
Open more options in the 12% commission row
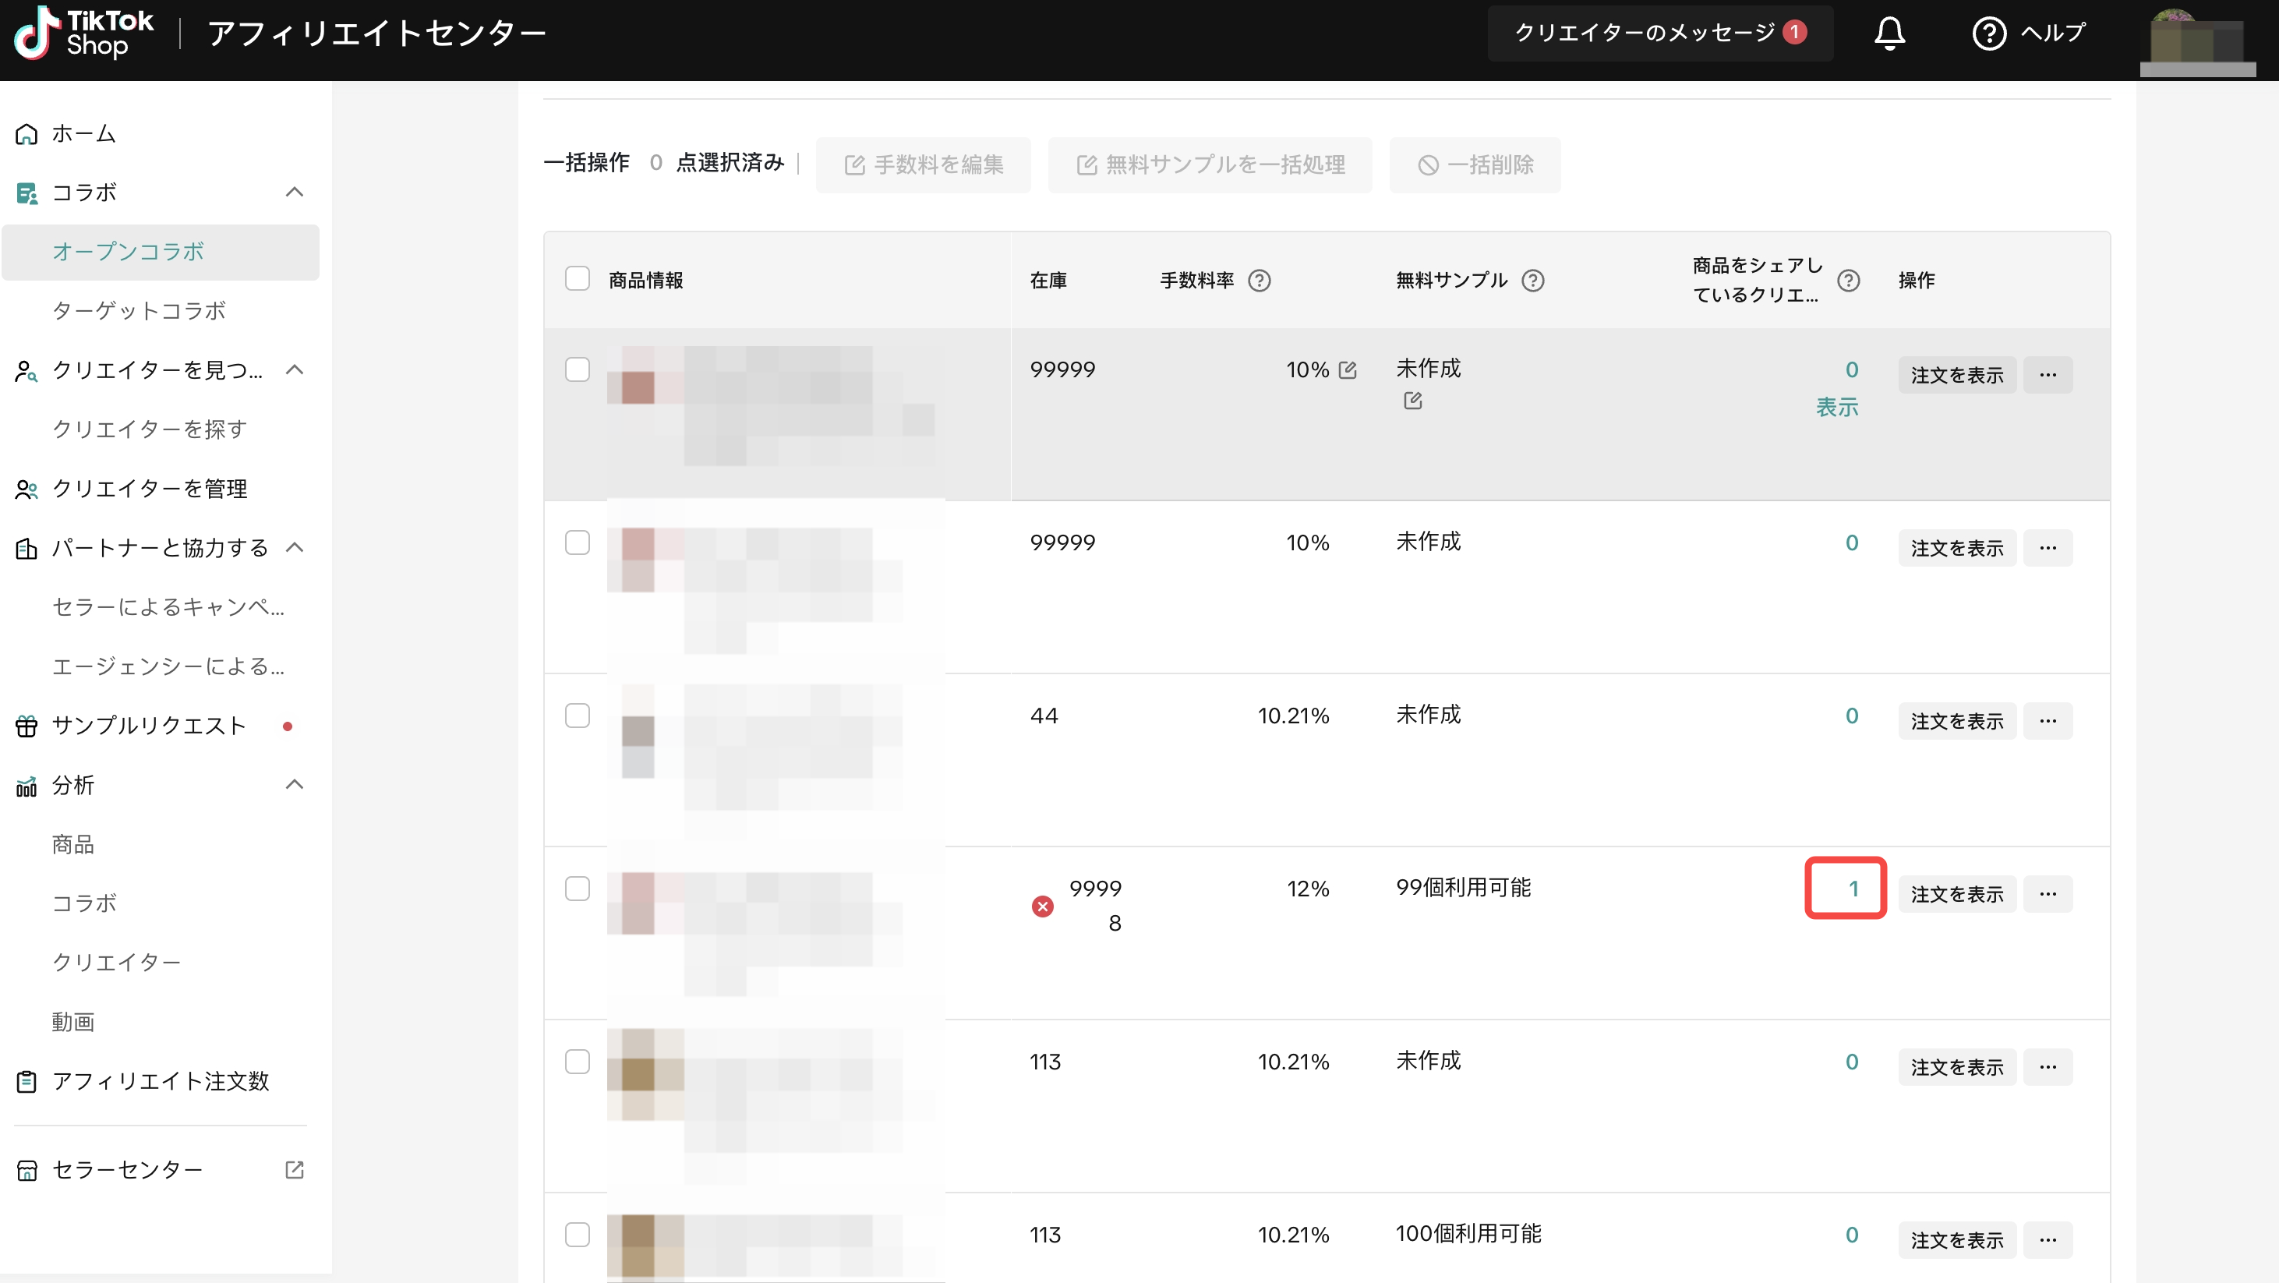click(2048, 894)
